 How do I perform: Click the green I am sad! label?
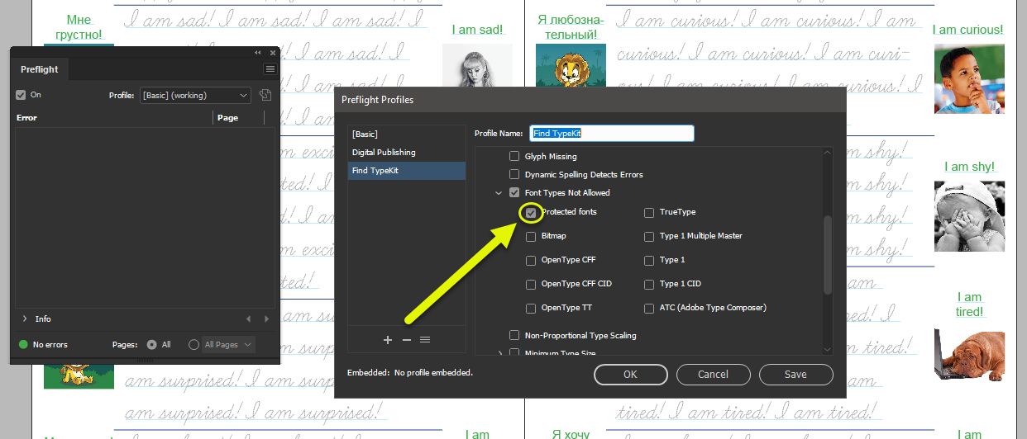pyautogui.click(x=477, y=30)
